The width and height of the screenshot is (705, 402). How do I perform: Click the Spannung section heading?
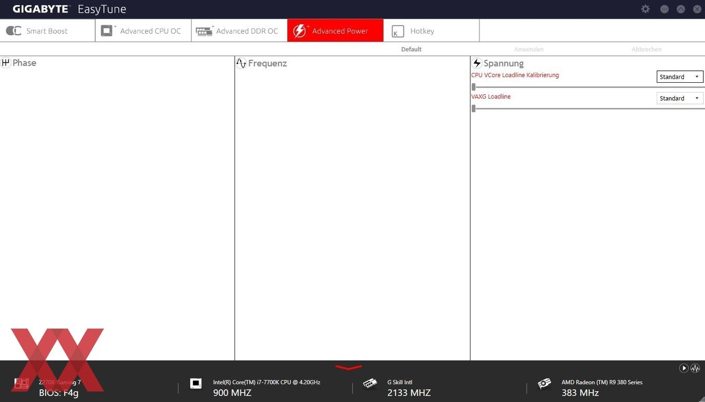(503, 63)
